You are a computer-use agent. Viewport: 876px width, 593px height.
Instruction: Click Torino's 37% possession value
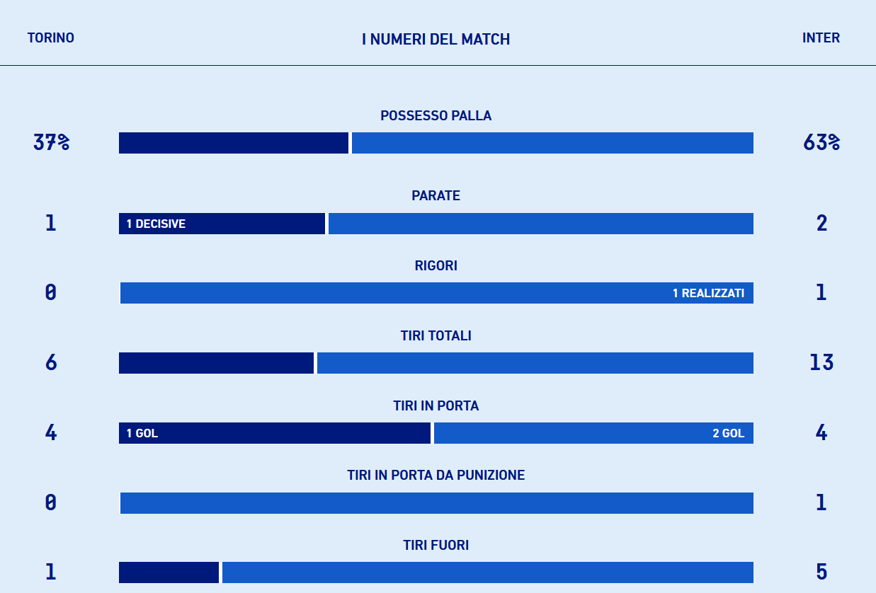click(x=51, y=143)
